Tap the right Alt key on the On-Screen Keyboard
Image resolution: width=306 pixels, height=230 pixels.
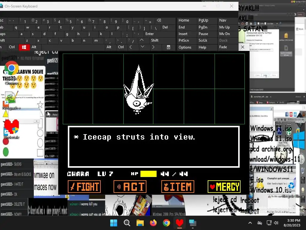pos(109,47)
